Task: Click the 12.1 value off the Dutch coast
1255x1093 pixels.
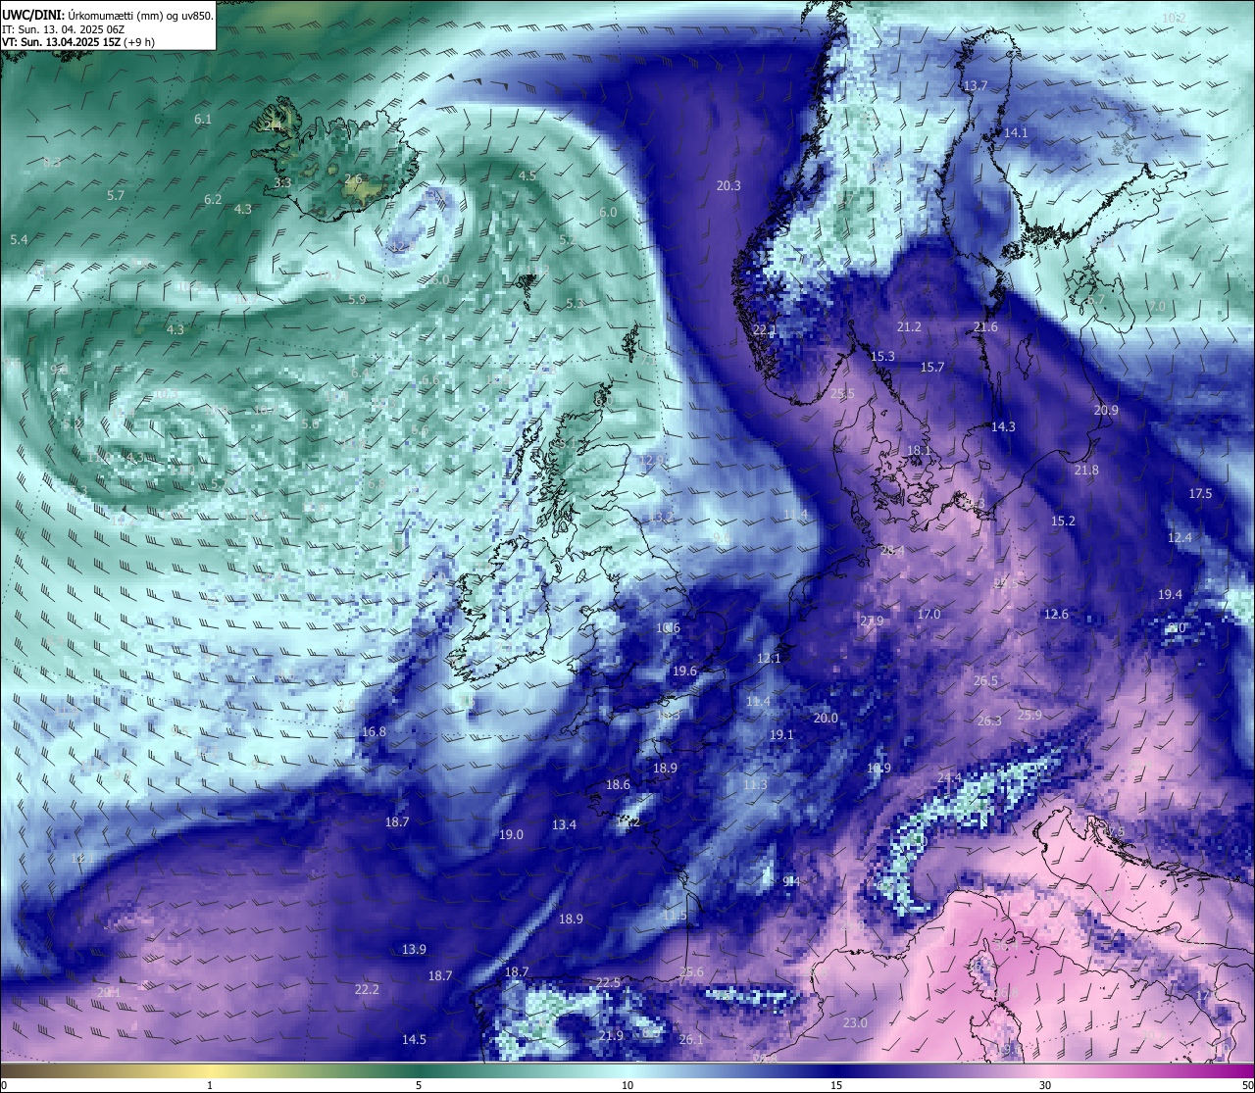Action: pos(769,658)
